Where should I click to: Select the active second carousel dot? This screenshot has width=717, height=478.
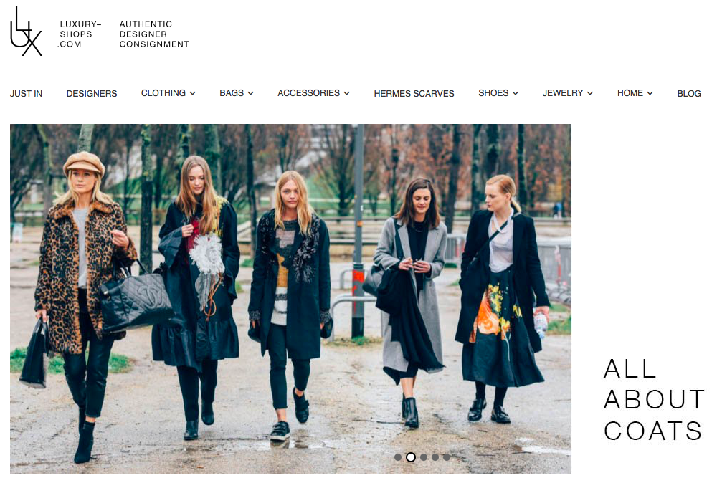point(411,457)
